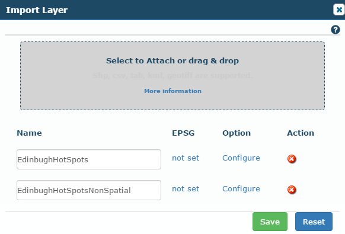Screen dimensions: 345x234
Task: Click the EPSG column header
Action: 183,133
